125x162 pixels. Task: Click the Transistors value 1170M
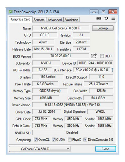(81, 49)
